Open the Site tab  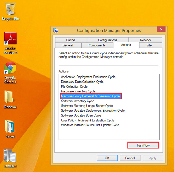coord(149,45)
